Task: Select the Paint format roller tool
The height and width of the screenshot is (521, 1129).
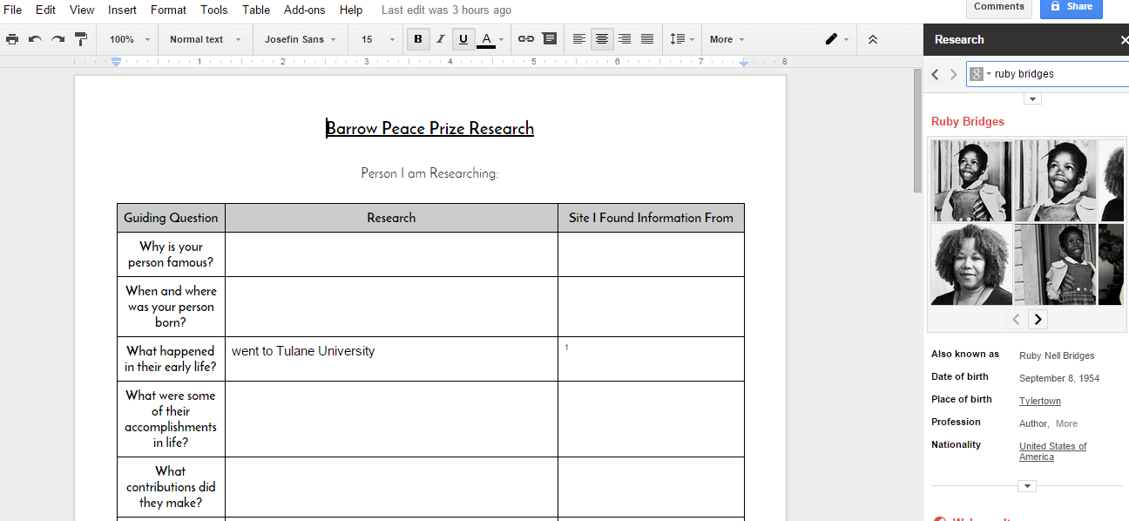Action: pos(81,39)
